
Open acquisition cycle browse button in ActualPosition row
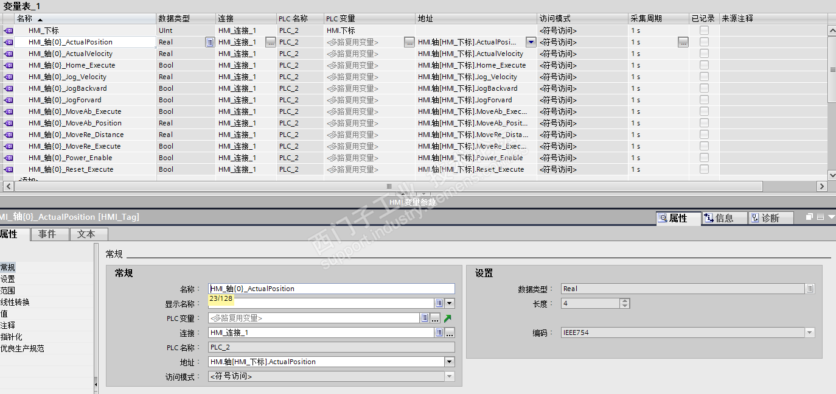683,42
